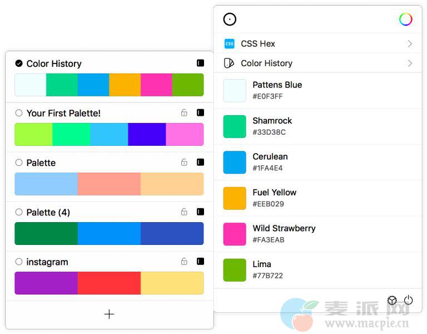Select the Wild Strawberry color entry
Screen dimensions: 427x334
tap(317, 234)
